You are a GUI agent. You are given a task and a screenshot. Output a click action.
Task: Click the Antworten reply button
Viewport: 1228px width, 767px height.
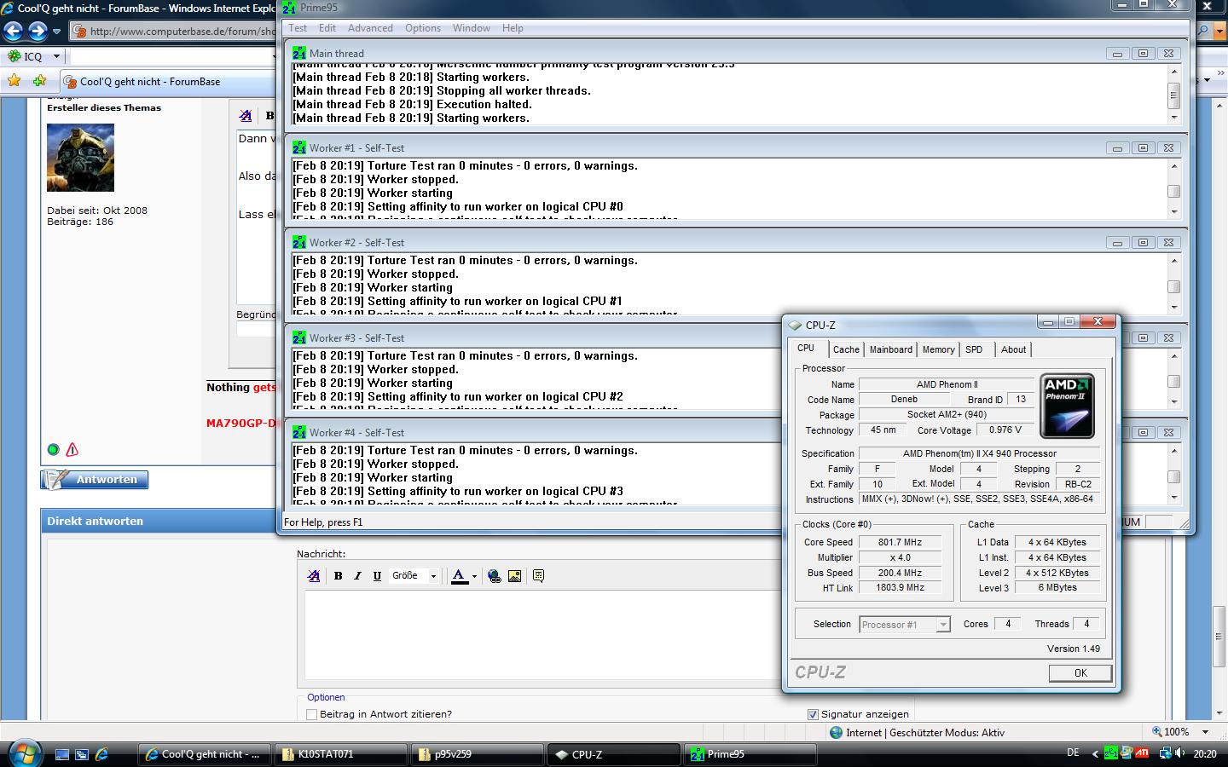(95, 480)
